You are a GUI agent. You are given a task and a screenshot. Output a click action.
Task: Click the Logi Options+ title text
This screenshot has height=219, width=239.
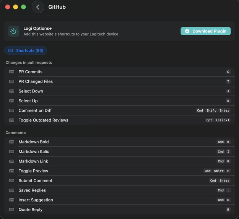coord(37,29)
